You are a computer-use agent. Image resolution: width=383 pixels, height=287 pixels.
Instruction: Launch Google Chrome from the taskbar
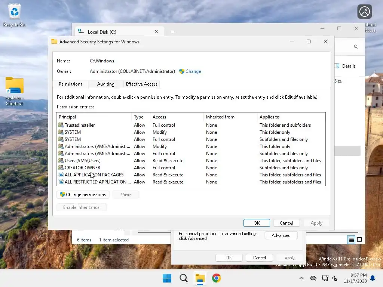click(x=216, y=278)
